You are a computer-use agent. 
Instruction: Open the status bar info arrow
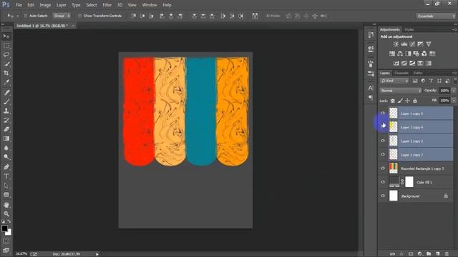click(97, 254)
